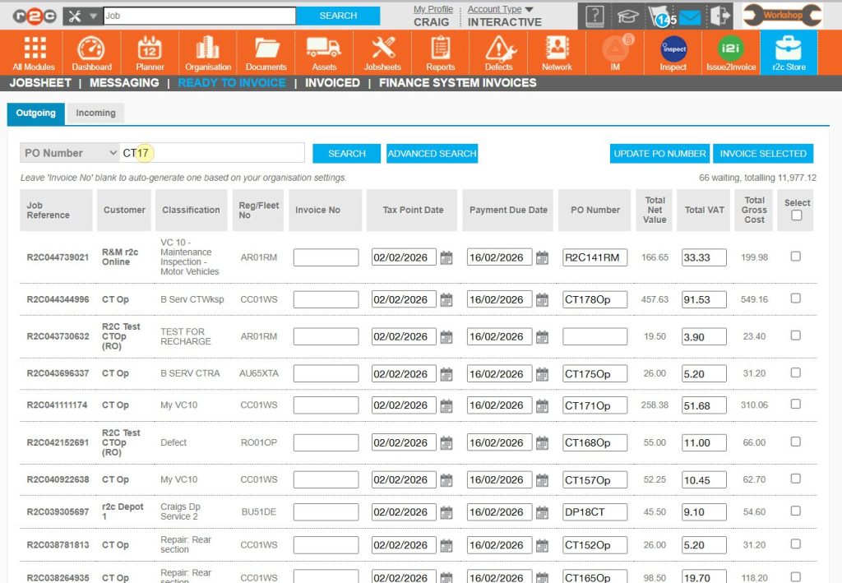Check the row for job R2C043696337

795,372
